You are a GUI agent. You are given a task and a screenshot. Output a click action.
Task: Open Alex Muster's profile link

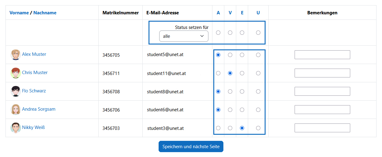(x=34, y=54)
